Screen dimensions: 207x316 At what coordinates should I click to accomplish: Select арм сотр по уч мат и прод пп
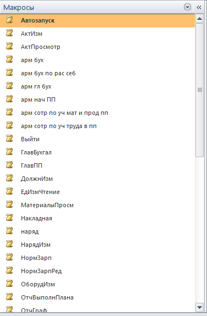click(64, 113)
